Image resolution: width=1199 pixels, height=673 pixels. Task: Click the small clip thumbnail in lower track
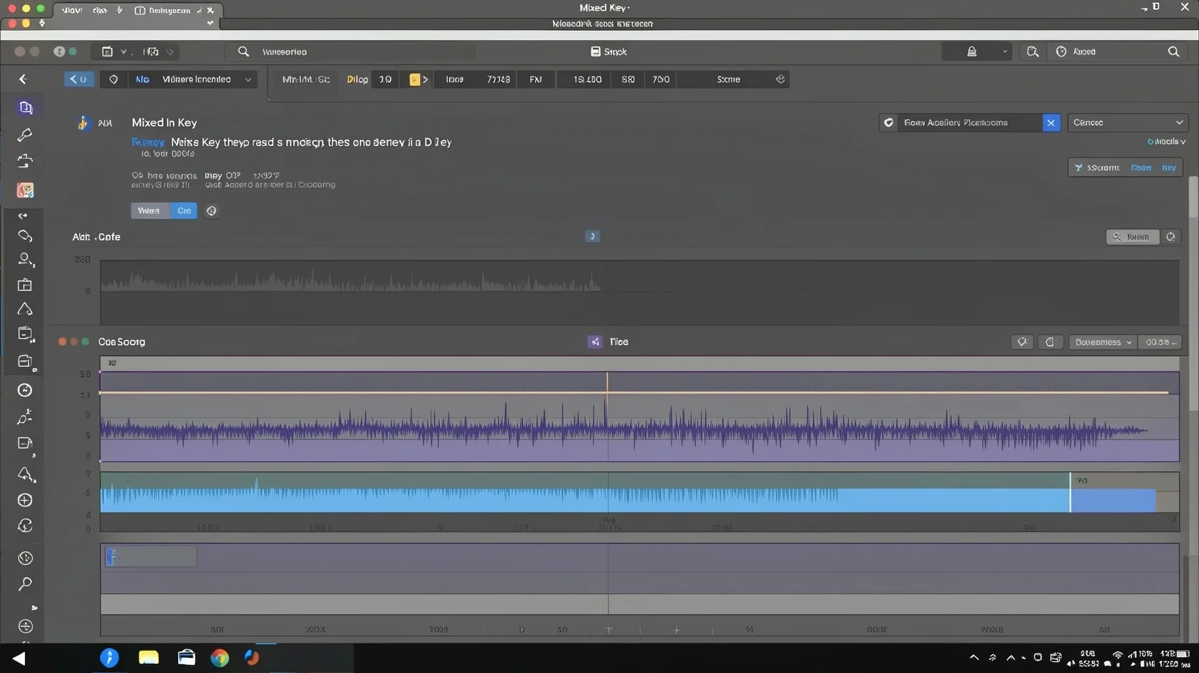coord(151,557)
